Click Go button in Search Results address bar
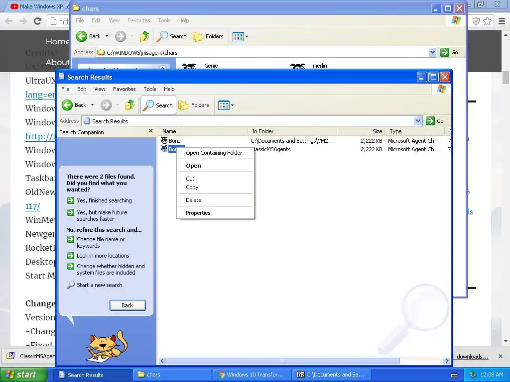The height and width of the screenshot is (382, 510). [435, 121]
